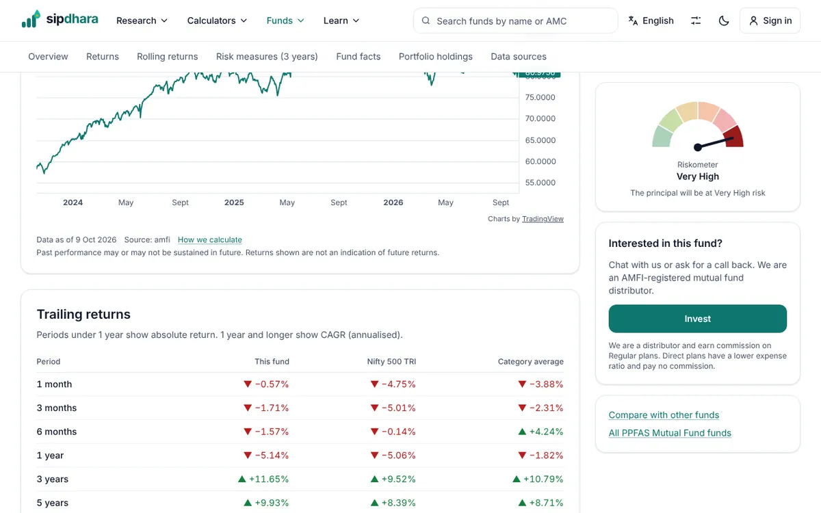Image resolution: width=821 pixels, height=513 pixels.
Task: Click the user icon in Sign in
Action: 754,21
